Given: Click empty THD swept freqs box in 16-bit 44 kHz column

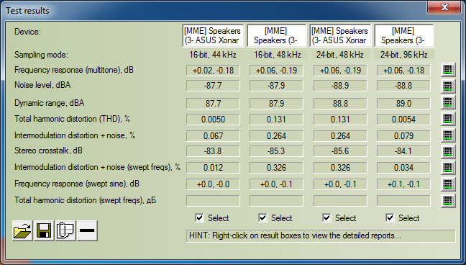Looking at the screenshot, I should pyautogui.click(x=213, y=201).
